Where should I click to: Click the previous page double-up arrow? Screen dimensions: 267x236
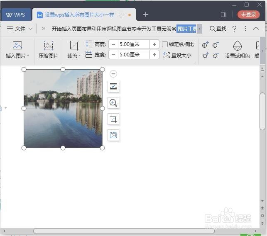[x=262, y=208]
